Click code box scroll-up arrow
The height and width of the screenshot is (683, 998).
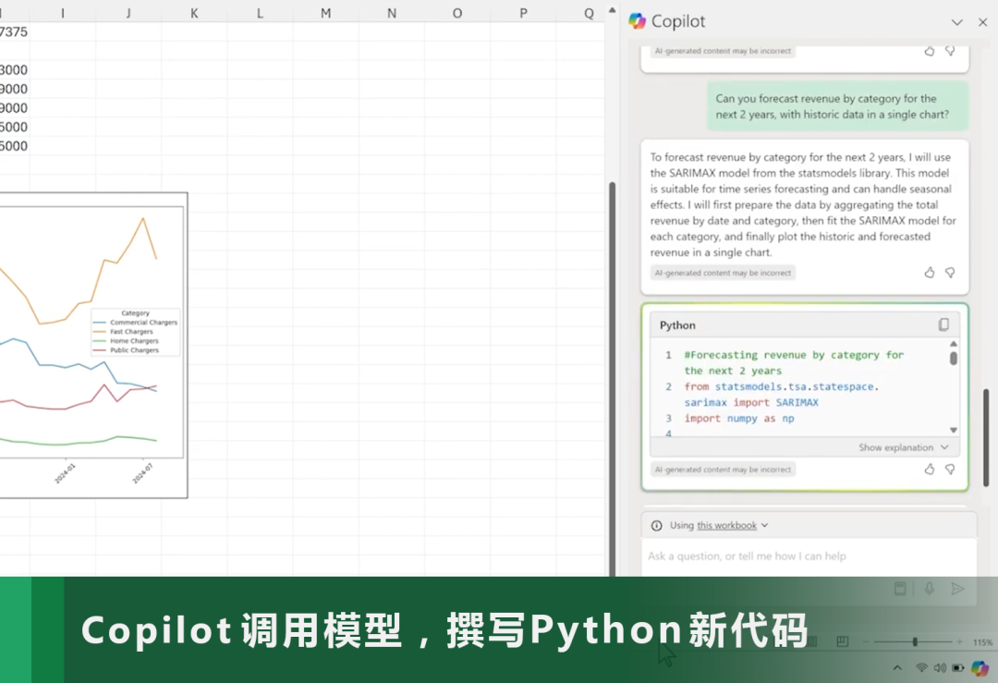pos(954,344)
